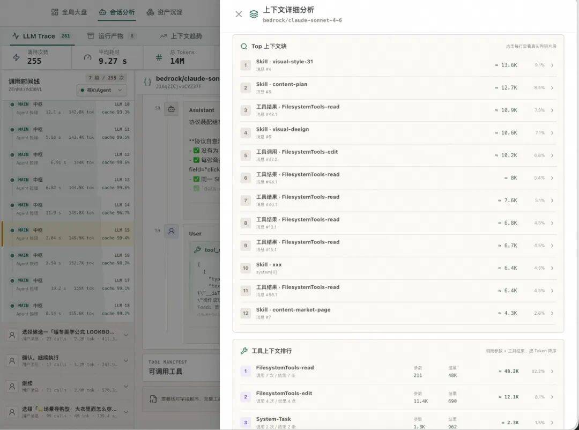Close the 上下文详细分析 panel
Screen dimensions: 579x430
239,14
